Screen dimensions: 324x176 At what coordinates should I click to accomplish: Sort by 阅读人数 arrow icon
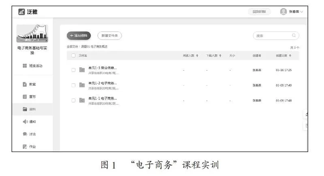pyautogui.click(x=197, y=56)
